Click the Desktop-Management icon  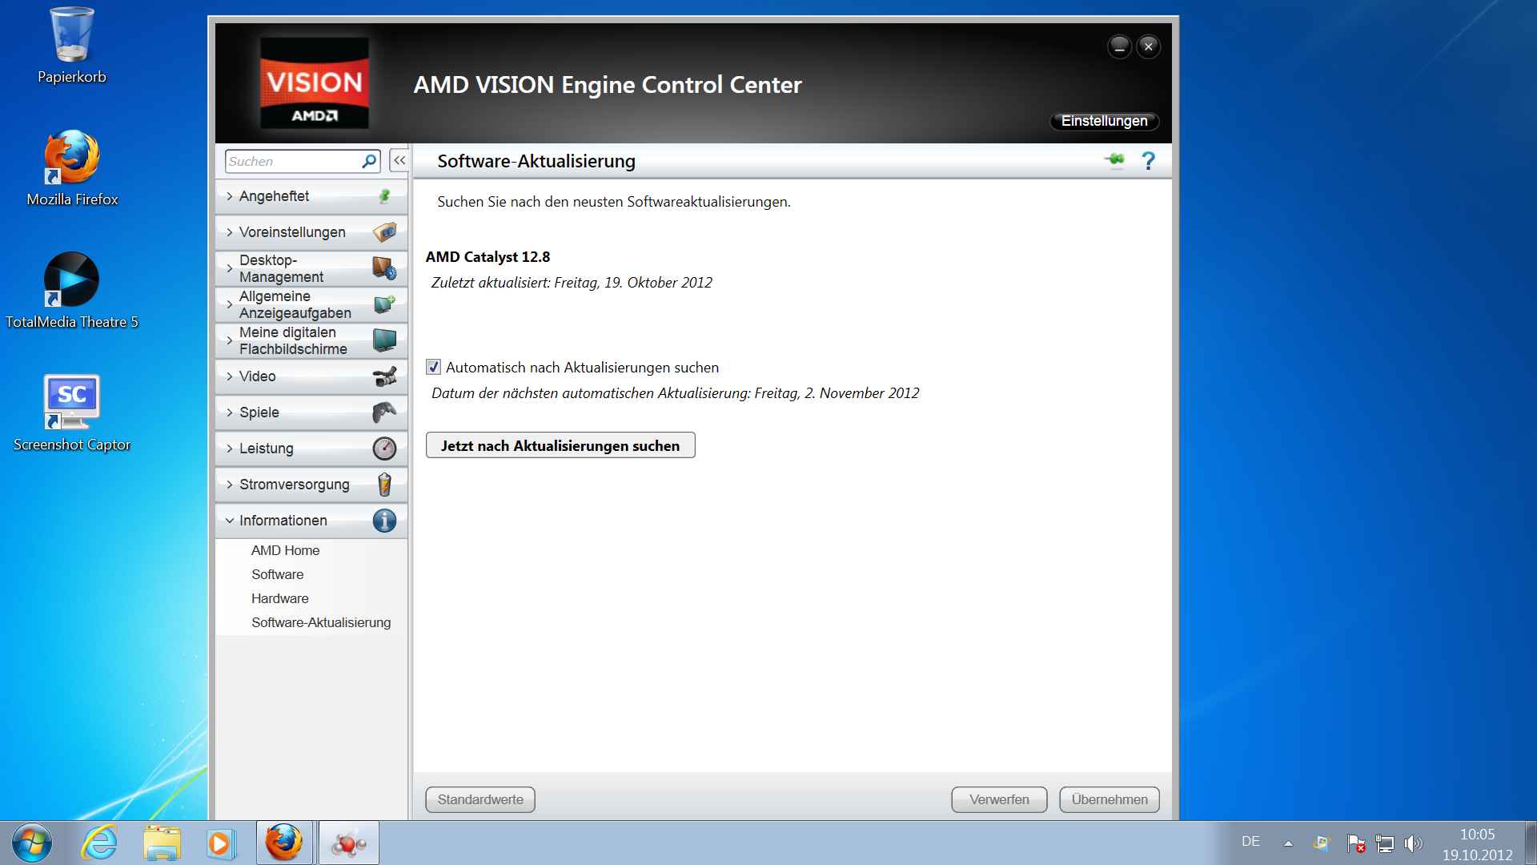coord(384,268)
